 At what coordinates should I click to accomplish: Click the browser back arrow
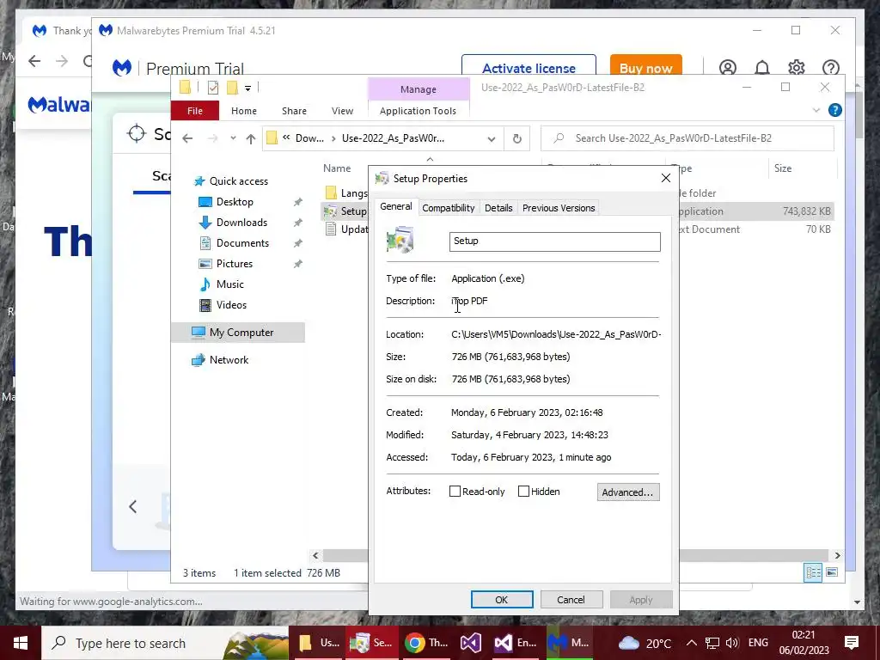[x=34, y=61]
